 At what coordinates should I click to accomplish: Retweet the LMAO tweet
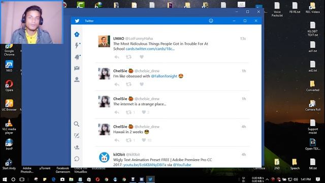point(128,57)
